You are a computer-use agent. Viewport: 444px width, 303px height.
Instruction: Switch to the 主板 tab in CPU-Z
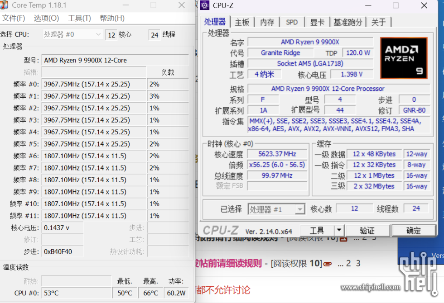(242, 22)
